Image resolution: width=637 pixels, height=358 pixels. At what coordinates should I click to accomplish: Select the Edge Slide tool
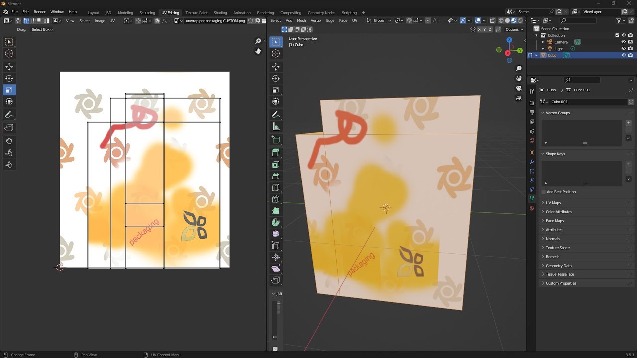[276, 246]
